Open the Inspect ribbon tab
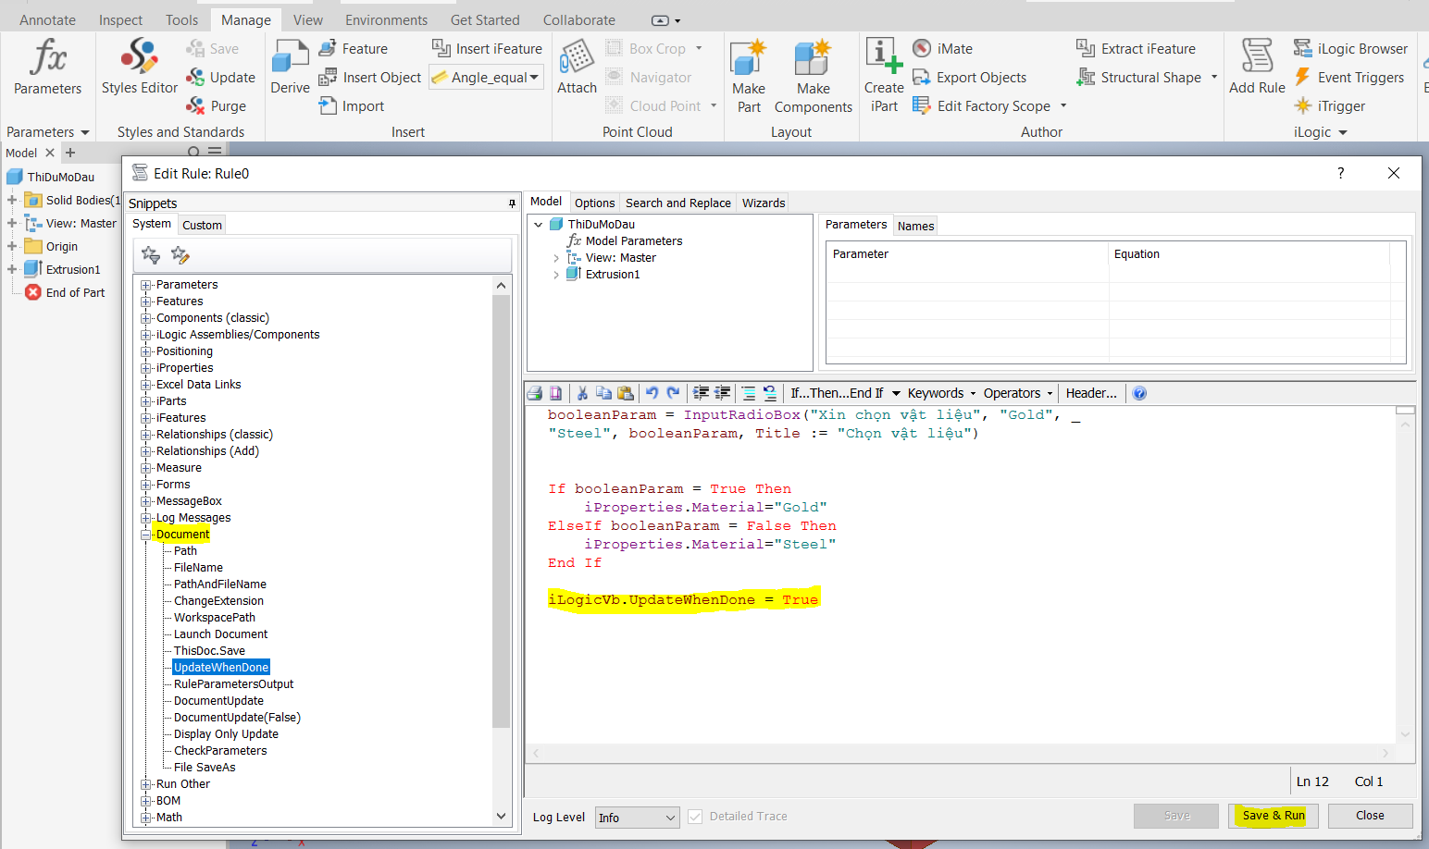Screen dimensions: 1429x849 click(x=120, y=18)
